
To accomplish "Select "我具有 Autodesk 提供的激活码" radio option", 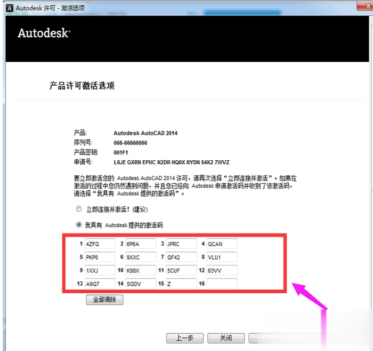I will click(x=79, y=225).
